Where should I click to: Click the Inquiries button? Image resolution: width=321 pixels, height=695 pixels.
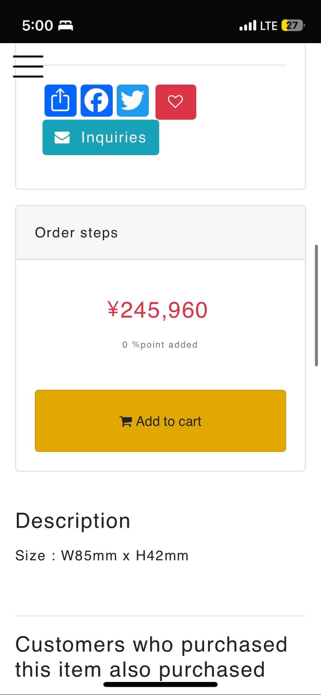click(101, 137)
